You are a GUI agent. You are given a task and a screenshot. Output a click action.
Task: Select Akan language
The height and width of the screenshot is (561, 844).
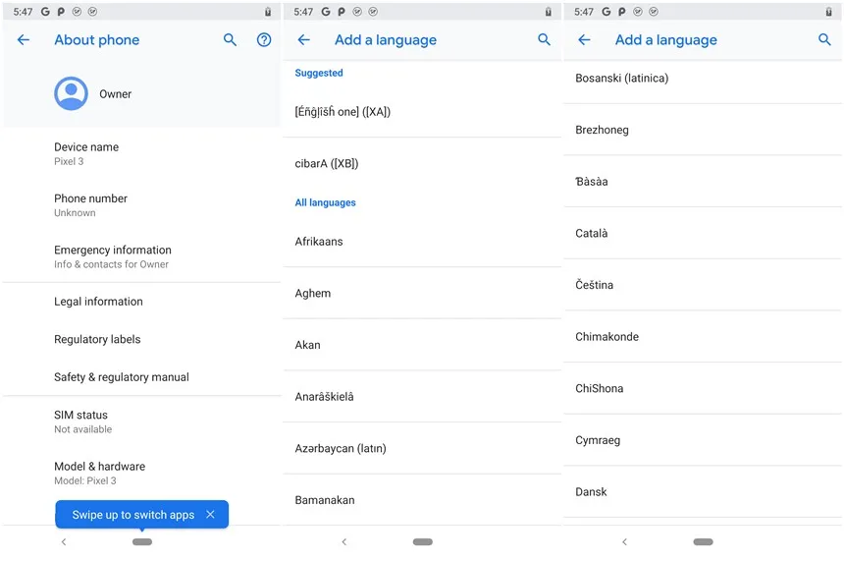(423, 345)
